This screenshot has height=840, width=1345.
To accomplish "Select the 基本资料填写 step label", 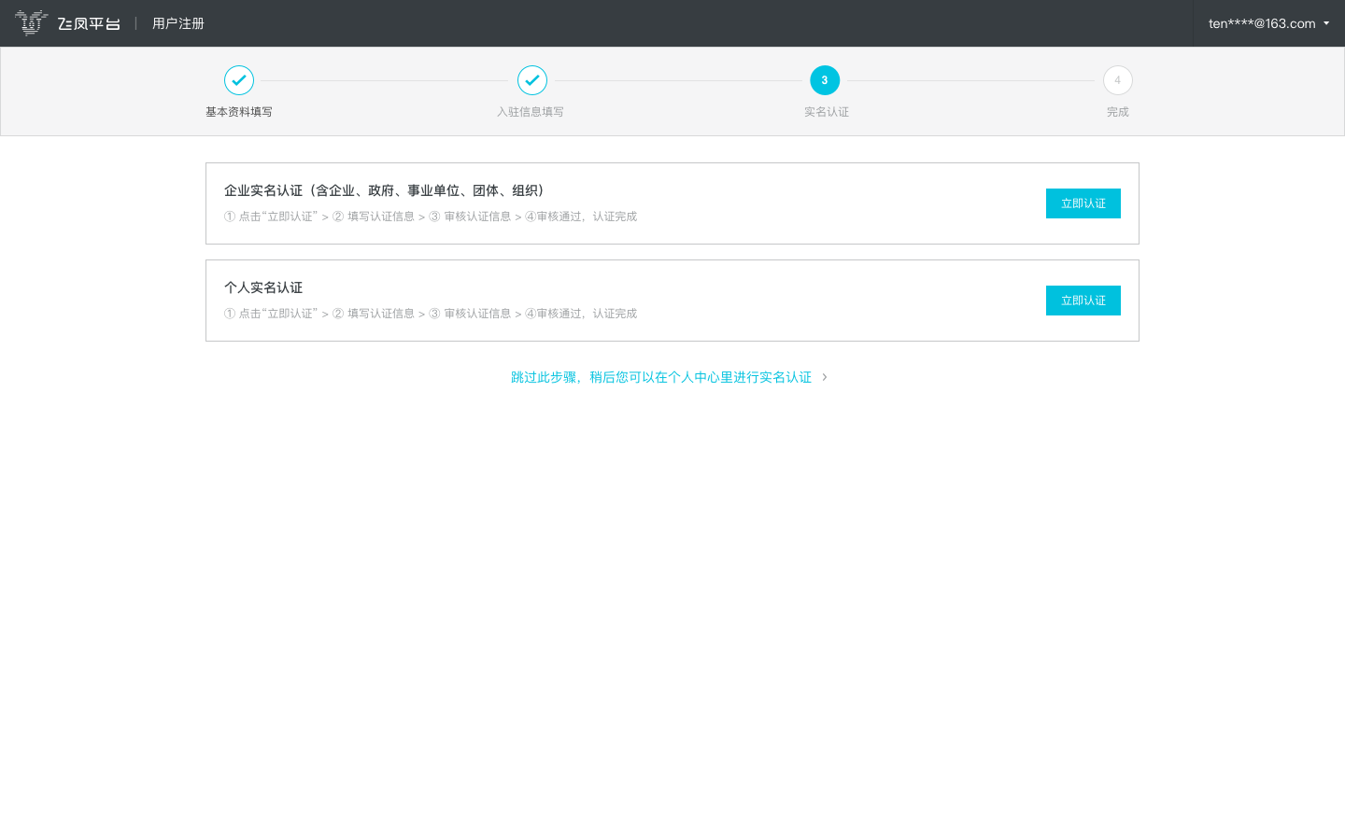I will 239,112.
